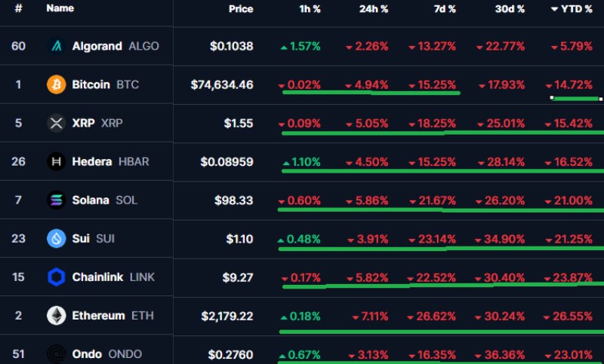Sort by the 30d % column header
Screen dimensions: 604x364
(509, 9)
